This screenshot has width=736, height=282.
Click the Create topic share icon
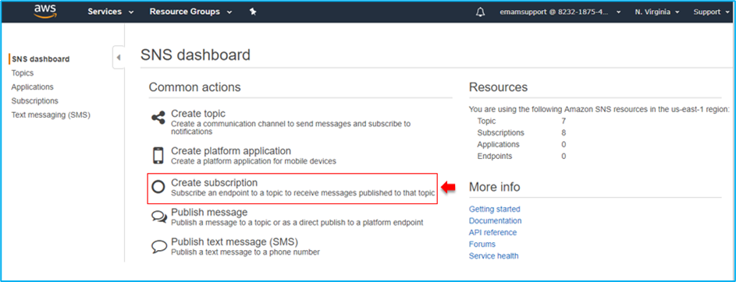click(x=158, y=118)
